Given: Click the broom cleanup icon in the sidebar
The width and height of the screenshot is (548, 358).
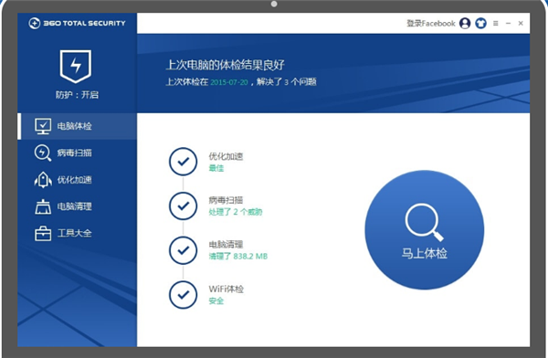Looking at the screenshot, I should 43,206.
